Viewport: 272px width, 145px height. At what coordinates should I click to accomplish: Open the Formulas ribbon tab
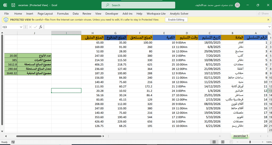tap(63, 13)
